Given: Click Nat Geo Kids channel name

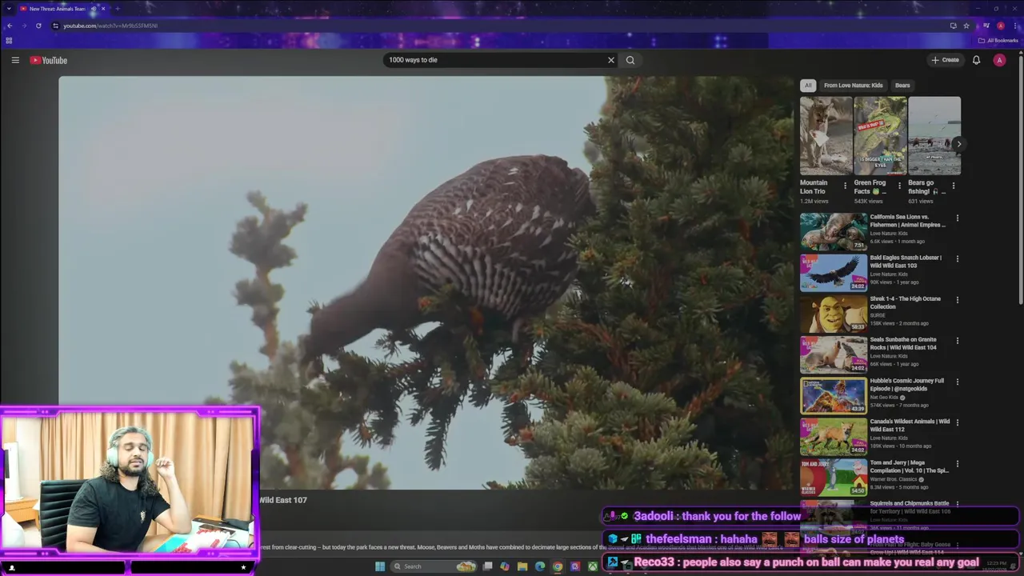Looking at the screenshot, I should click(x=884, y=397).
